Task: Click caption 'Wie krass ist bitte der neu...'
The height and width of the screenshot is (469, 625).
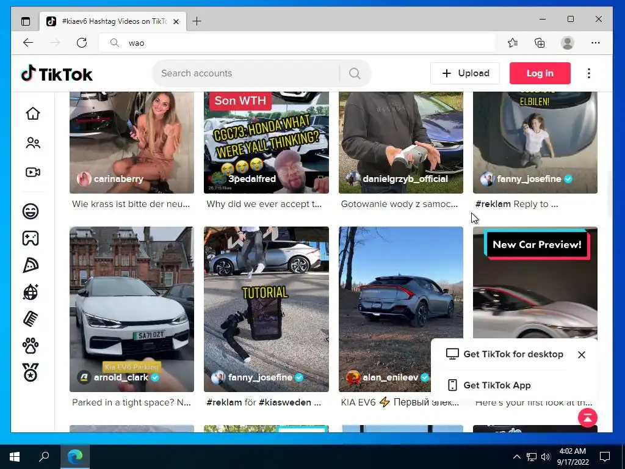Action: [x=131, y=204]
